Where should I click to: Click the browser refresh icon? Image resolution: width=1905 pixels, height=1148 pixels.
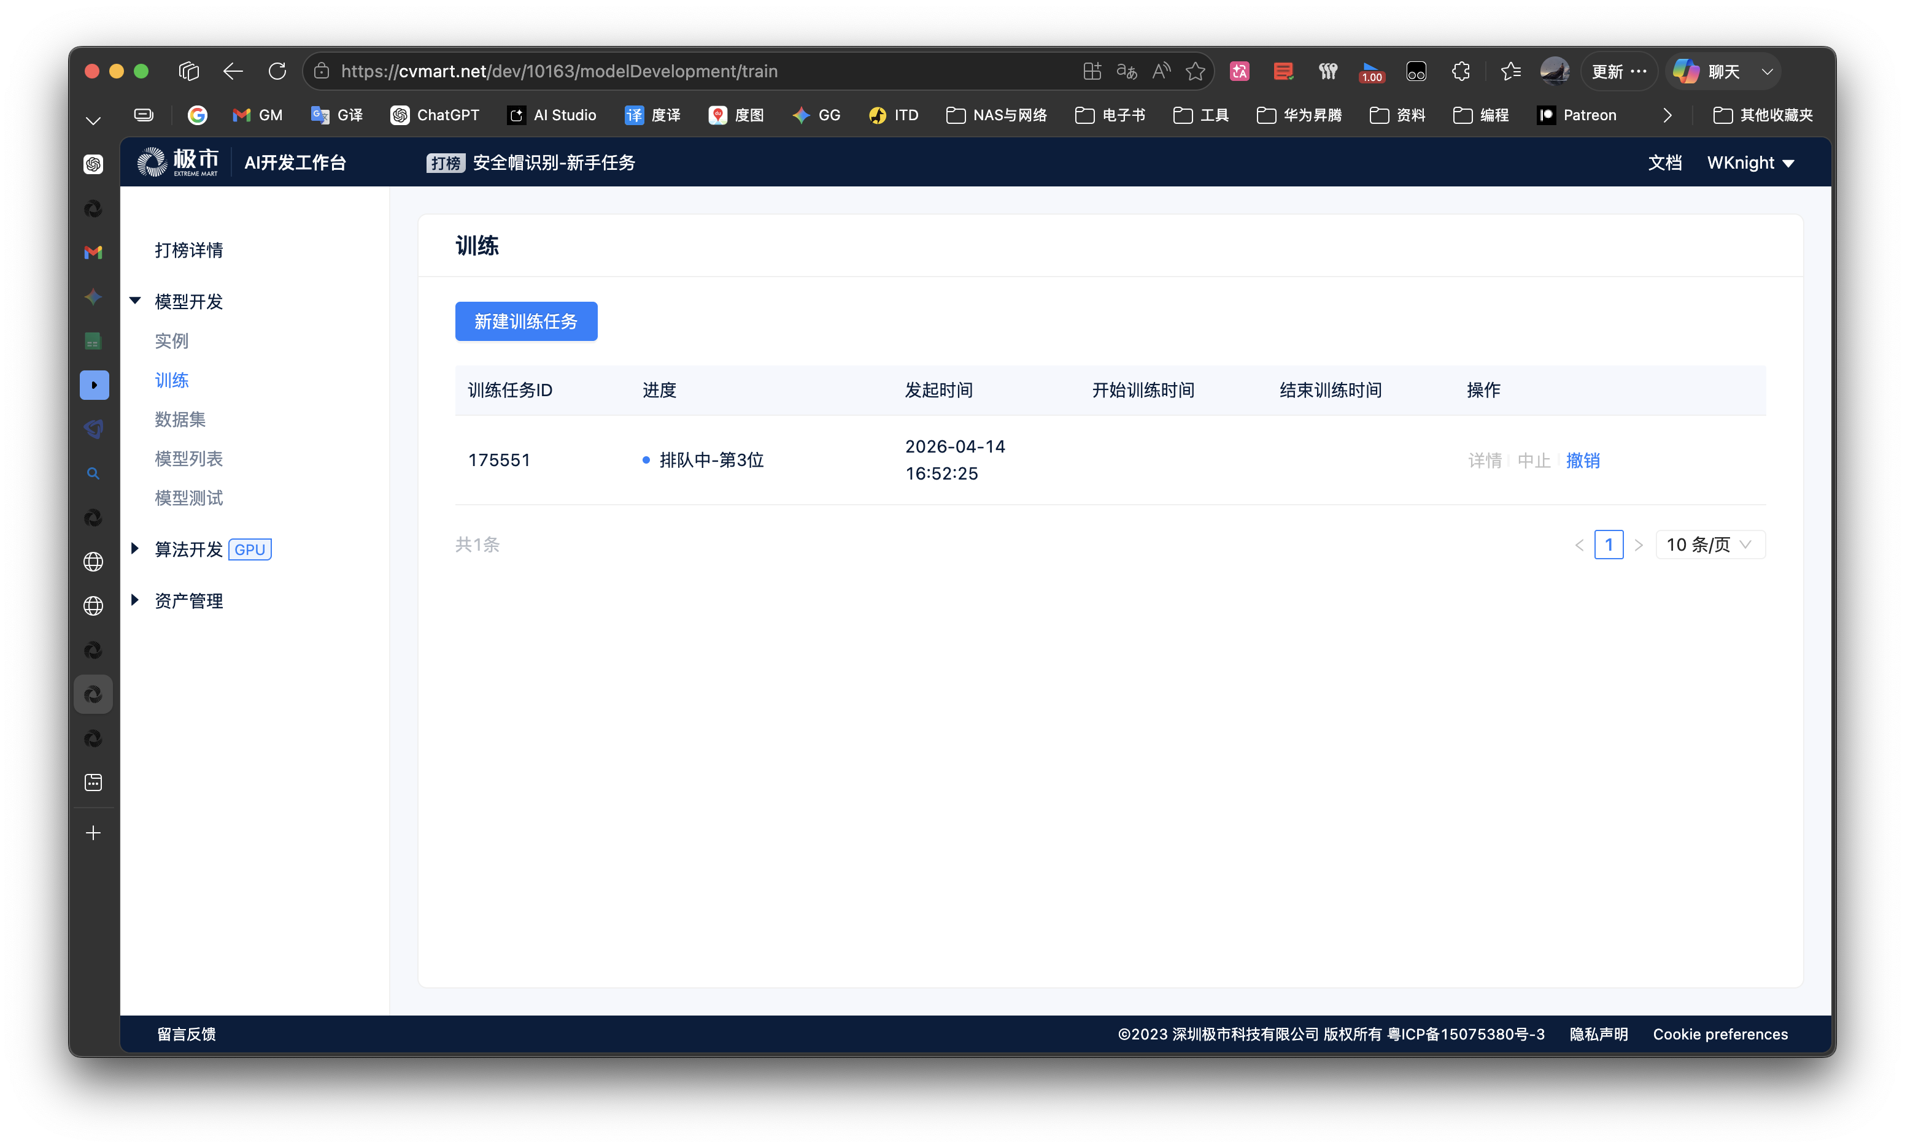277,71
